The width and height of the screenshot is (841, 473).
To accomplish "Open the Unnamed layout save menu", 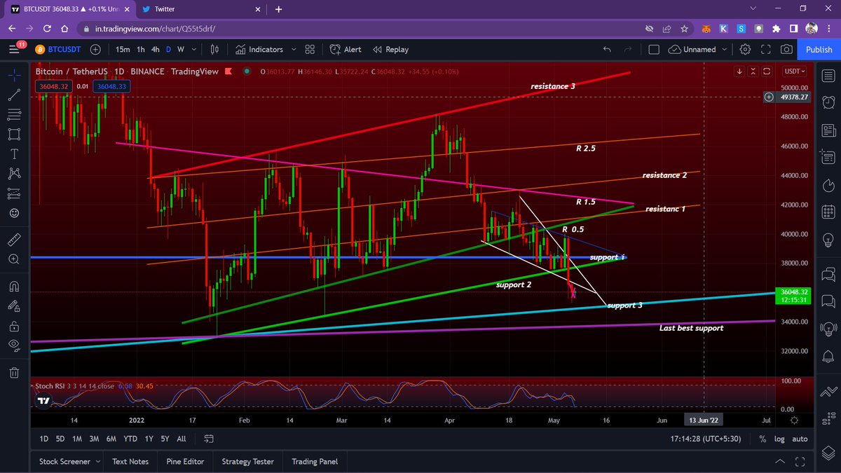I will tap(698, 49).
